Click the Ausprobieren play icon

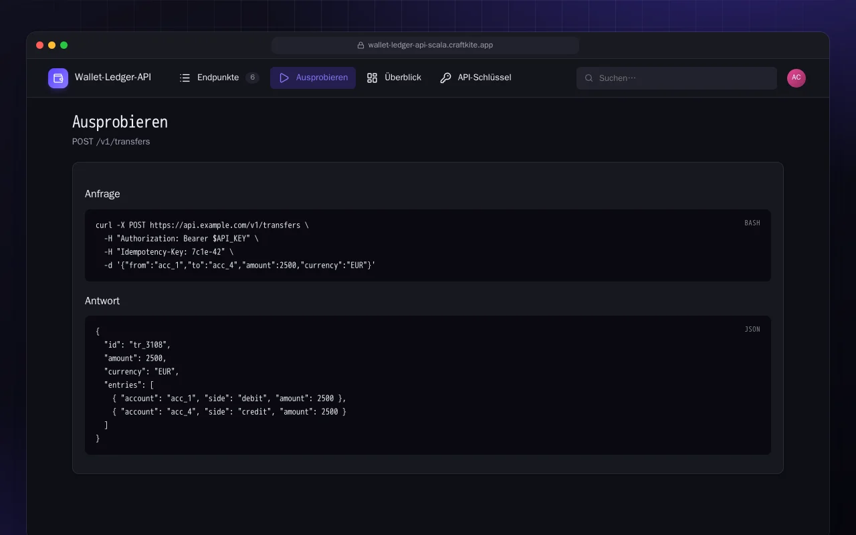[284, 78]
